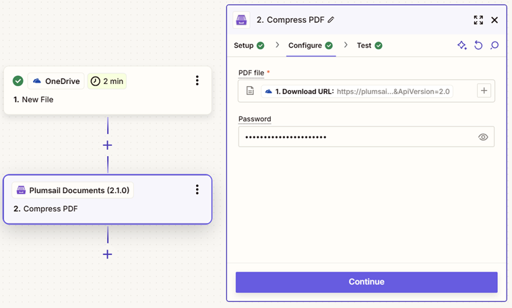Click the chevron between Setup and Configure

[x=278, y=45]
